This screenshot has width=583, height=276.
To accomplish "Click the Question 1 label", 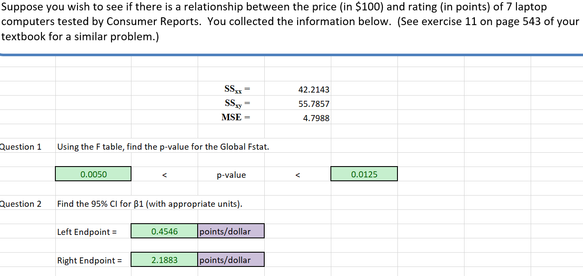I will click(21, 147).
